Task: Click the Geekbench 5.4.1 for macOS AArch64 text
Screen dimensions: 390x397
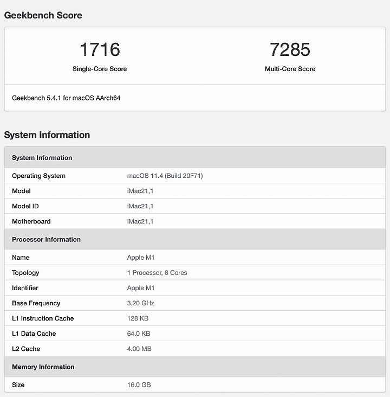Action: pos(66,98)
